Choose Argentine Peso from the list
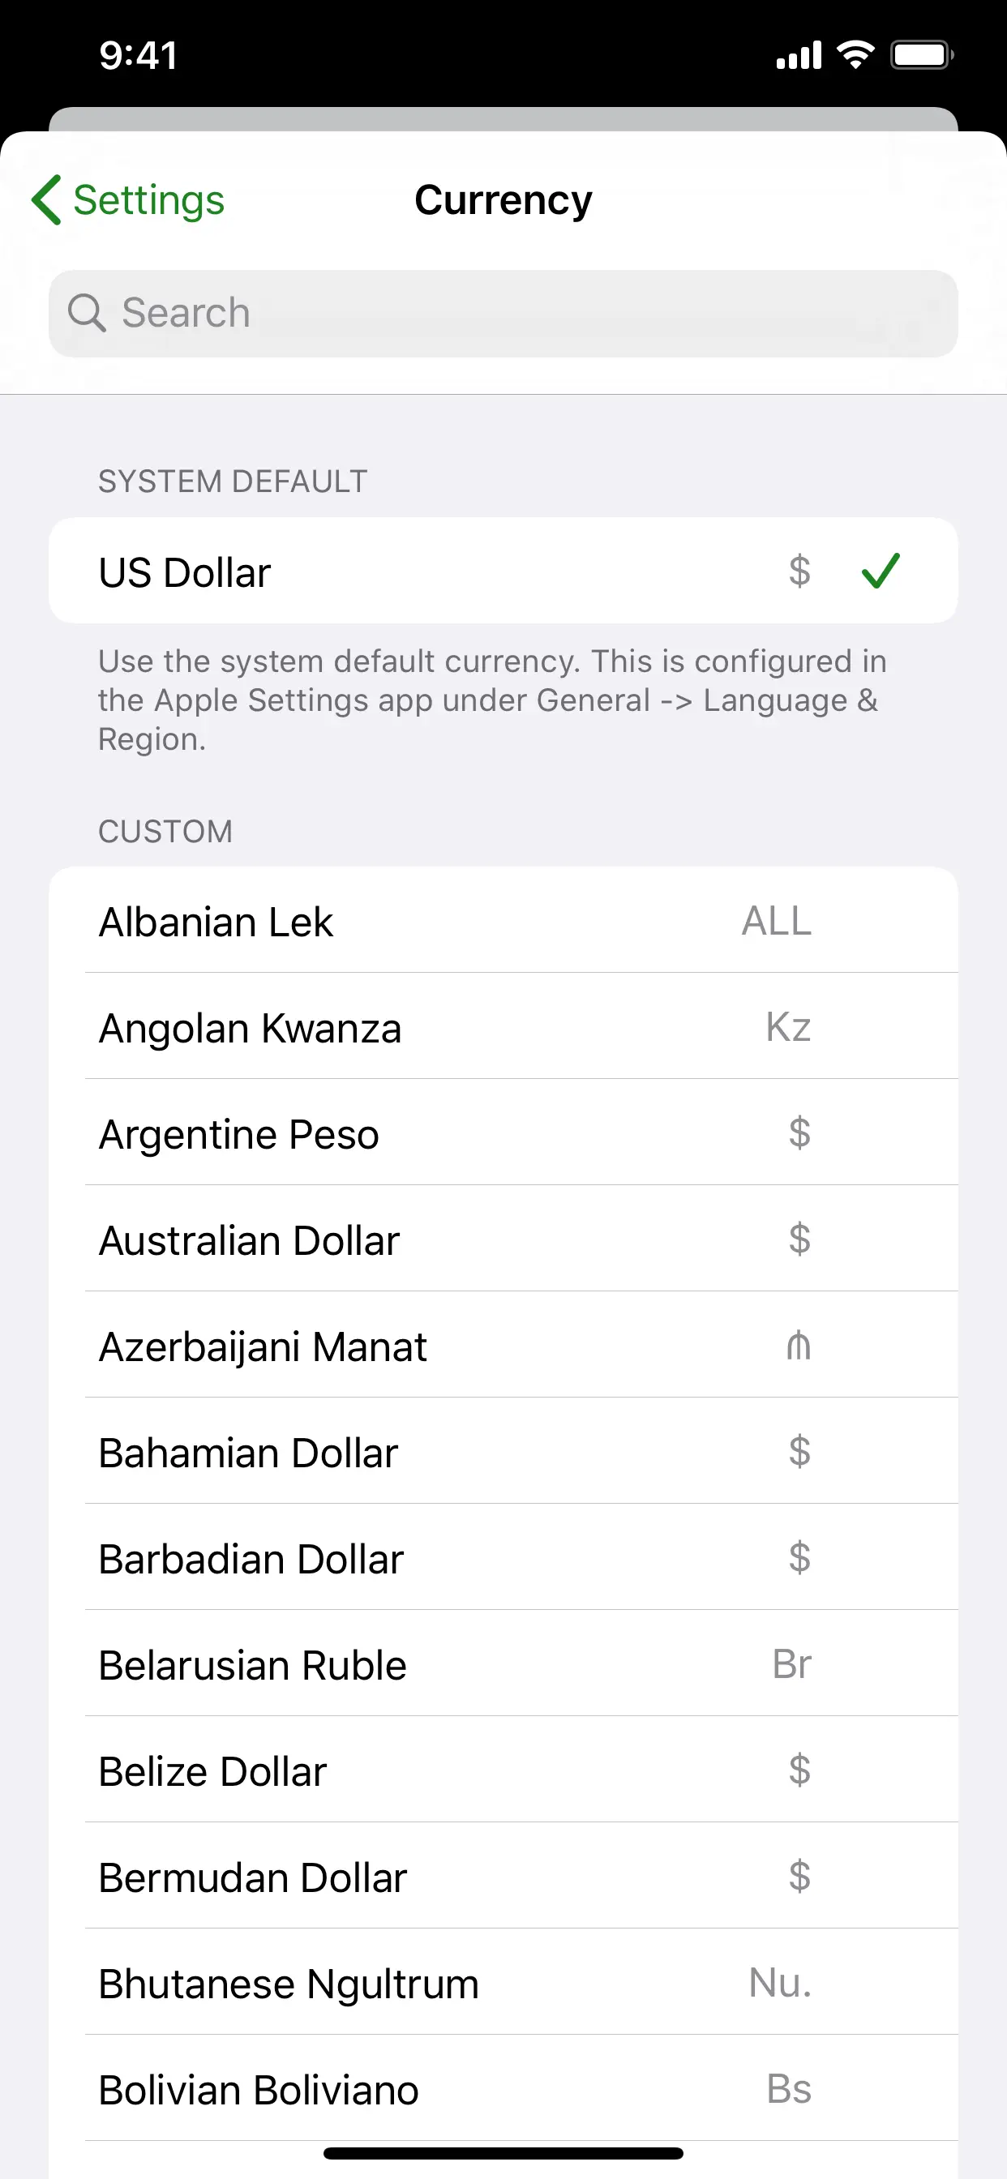Viewport: 1007px width, 2179px height. [x=504, y=1132]
